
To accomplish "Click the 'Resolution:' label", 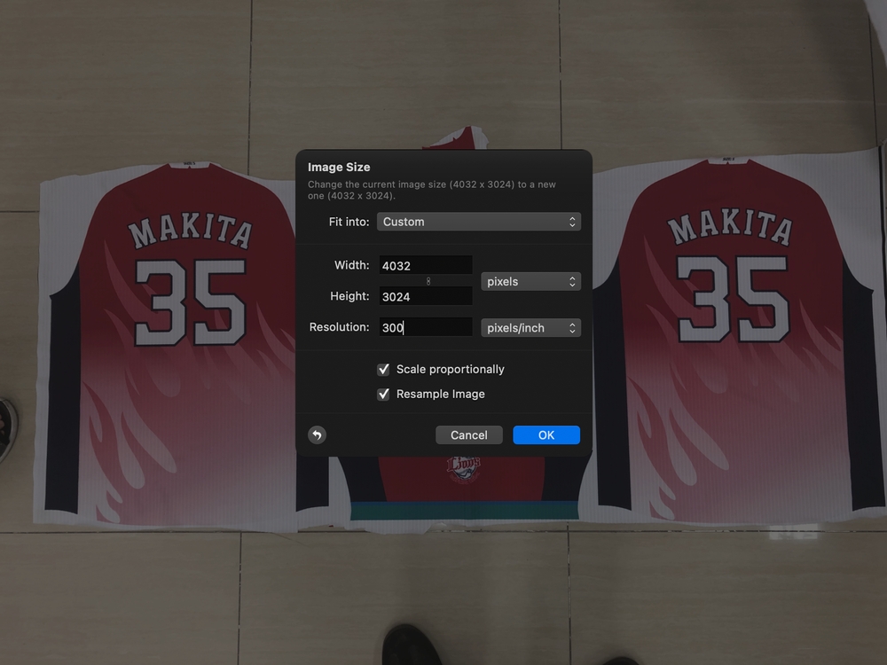I will click(339, 327).
